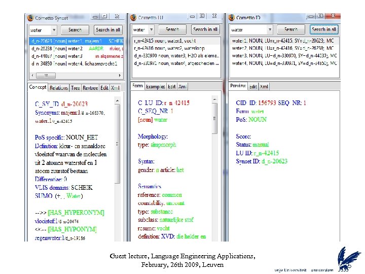Open the Xml tab in Cornetto ID
365x274 pixels.
point(264,86)
